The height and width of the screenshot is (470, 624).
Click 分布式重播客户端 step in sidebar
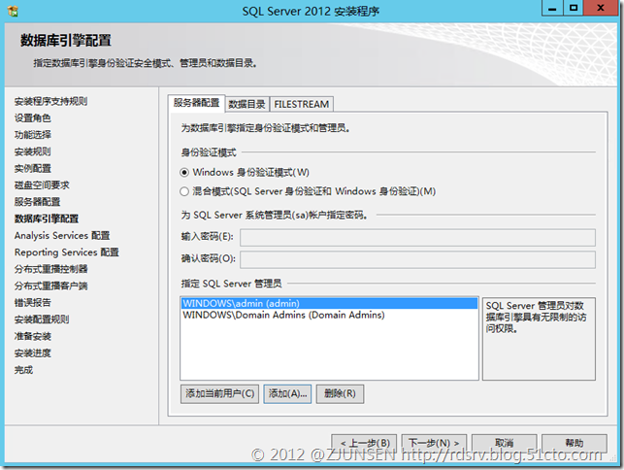[50, 285]
